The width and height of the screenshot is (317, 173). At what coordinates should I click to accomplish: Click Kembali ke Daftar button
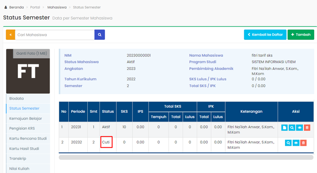coord(265,35)
